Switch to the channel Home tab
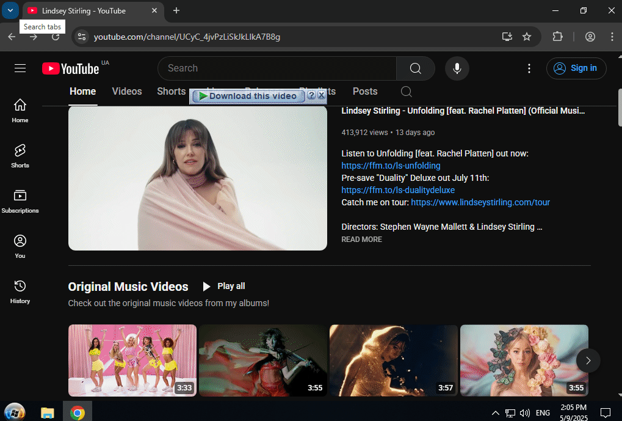The width and height of the screenshot is (622, 421). tap(82, 92)
